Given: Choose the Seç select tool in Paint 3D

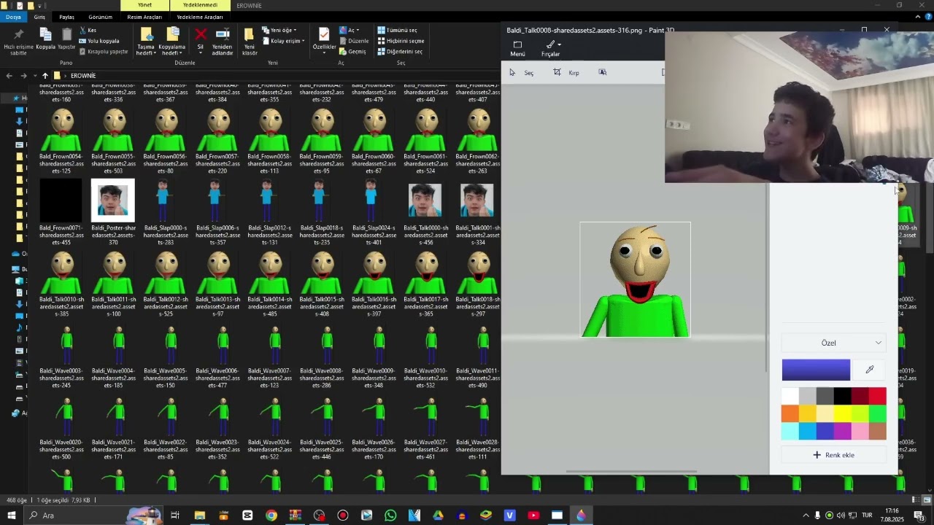Looking at the screenshot, I should (x=522, y=72).
